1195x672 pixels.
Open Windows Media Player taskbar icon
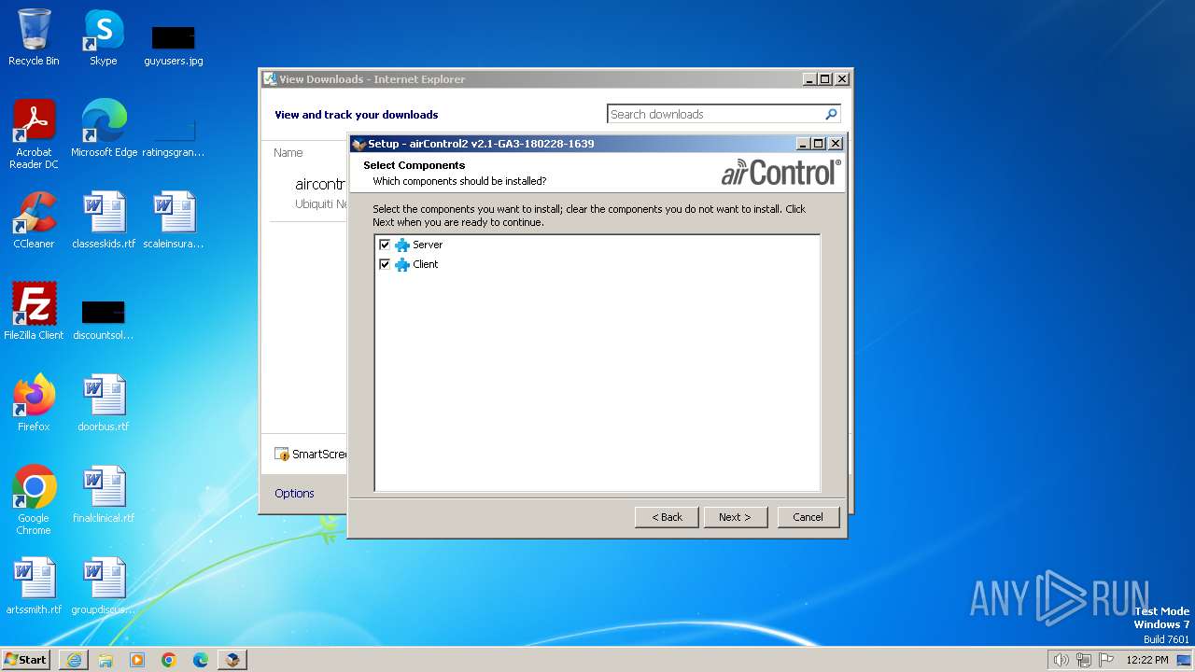[137, 660]
